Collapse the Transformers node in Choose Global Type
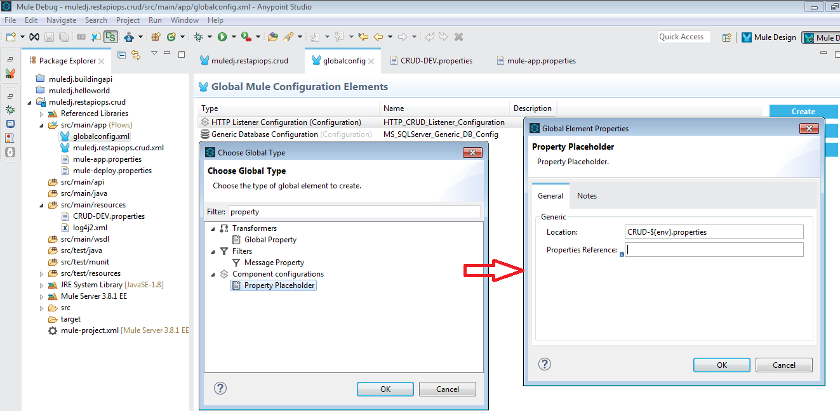This screenshot has height=411, width=840. (212, 228)
